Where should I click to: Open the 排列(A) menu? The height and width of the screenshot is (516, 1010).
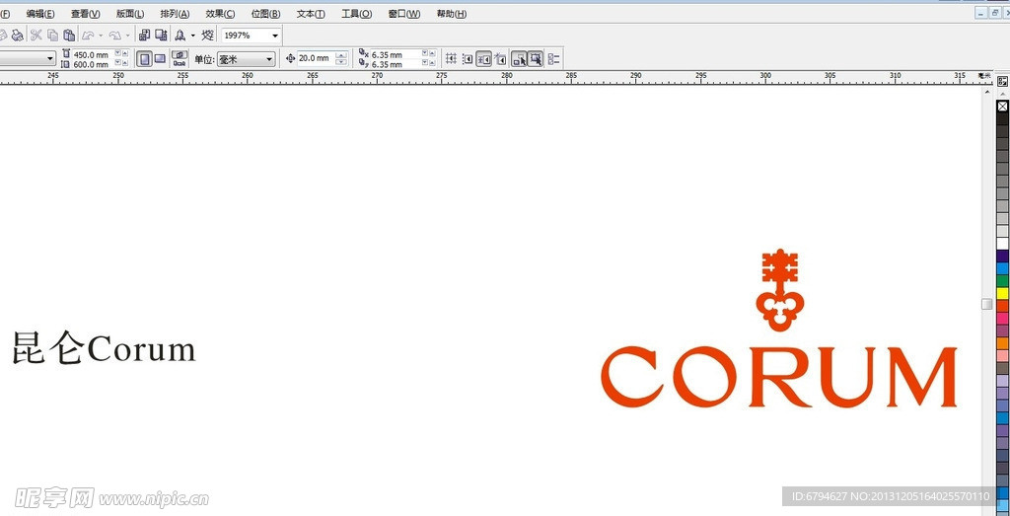tap(175, 14)
